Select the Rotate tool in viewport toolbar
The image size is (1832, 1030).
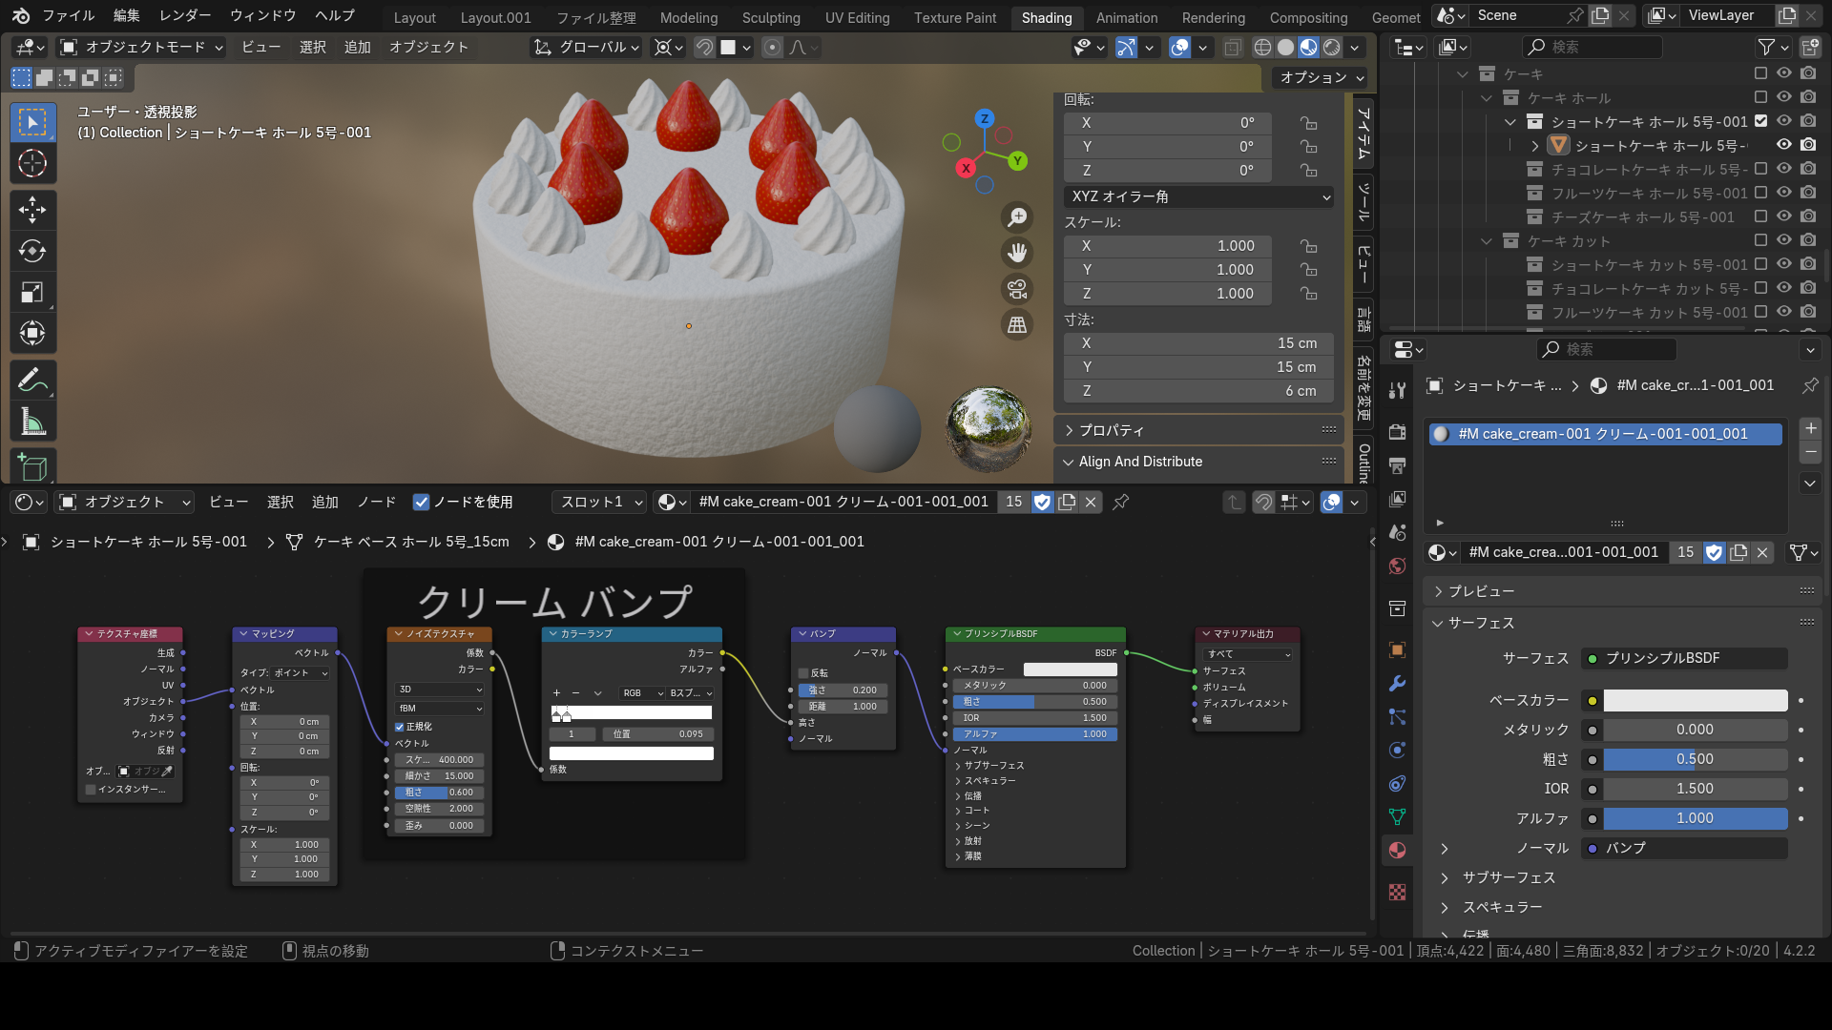(32, 251)
